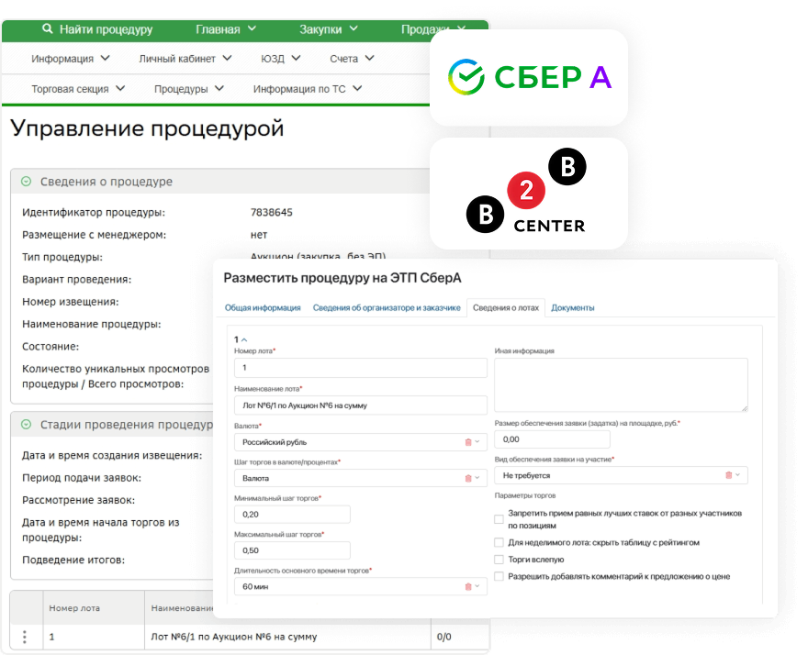Click the Номер лота column header
This screenshot has width=808, height=655.
[74, 608]
